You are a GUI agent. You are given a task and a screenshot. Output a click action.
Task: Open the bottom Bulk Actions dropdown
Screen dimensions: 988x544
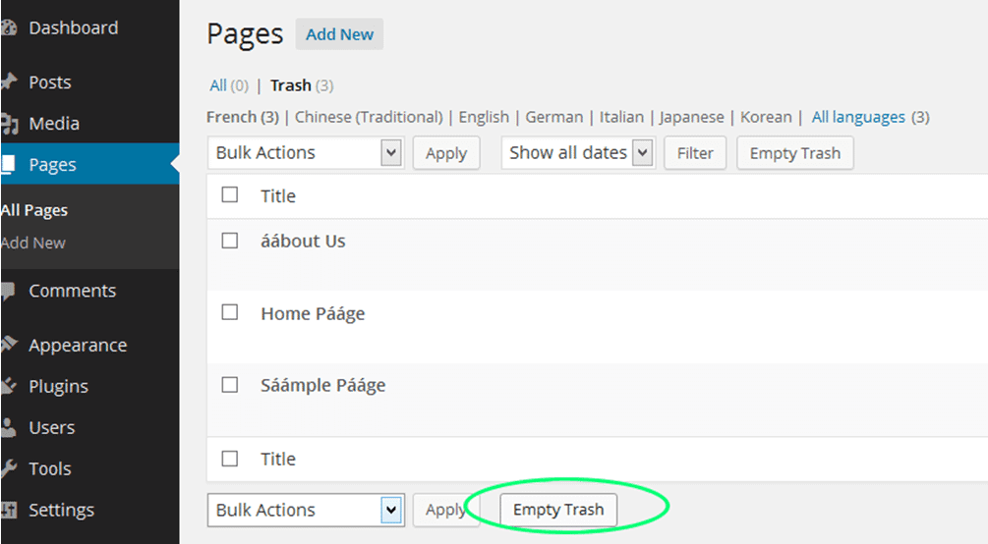point(305,510)
